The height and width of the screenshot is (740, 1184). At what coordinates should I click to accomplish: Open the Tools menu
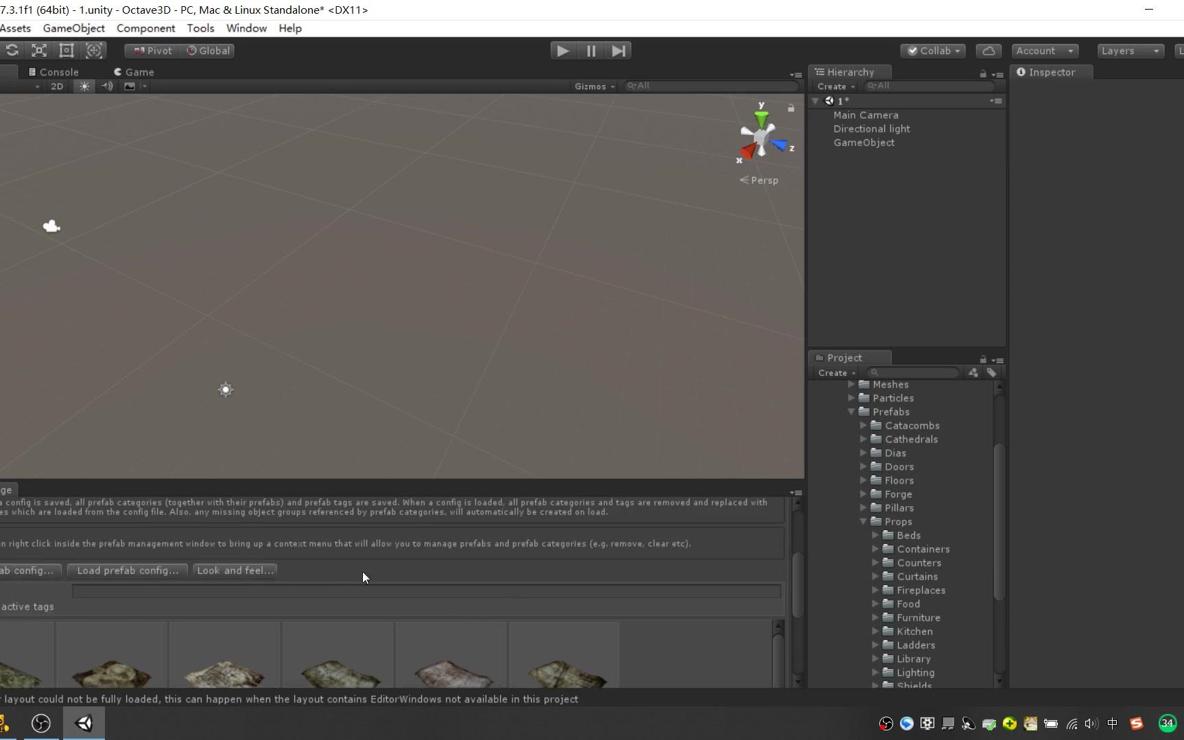pos(200,28)
